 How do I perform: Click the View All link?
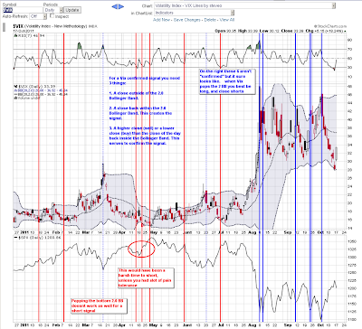[227, 20]
